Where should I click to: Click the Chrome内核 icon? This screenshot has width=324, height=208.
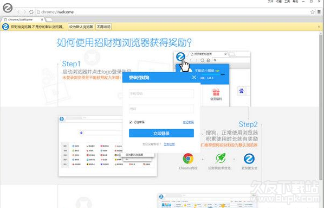[188, 159]
